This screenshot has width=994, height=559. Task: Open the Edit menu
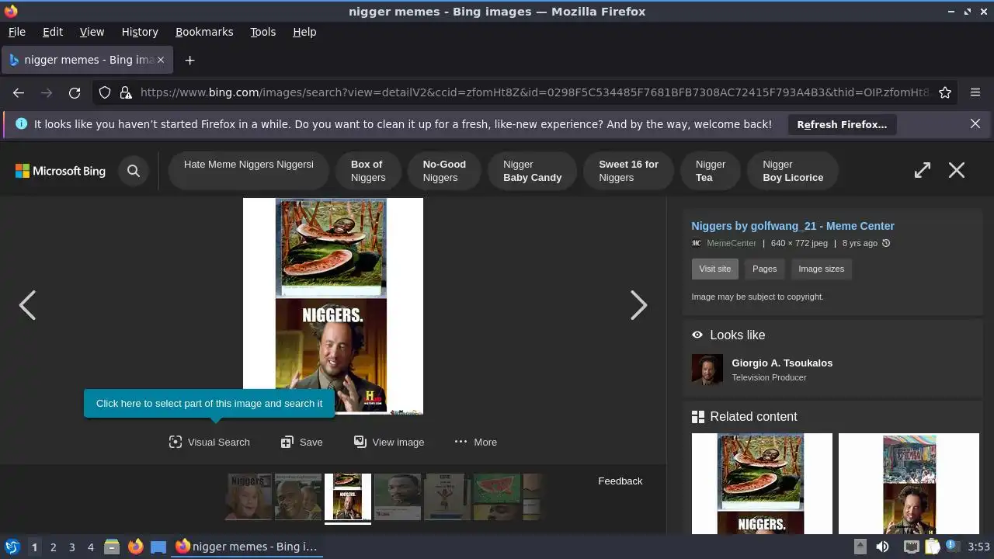pos(53,32)
